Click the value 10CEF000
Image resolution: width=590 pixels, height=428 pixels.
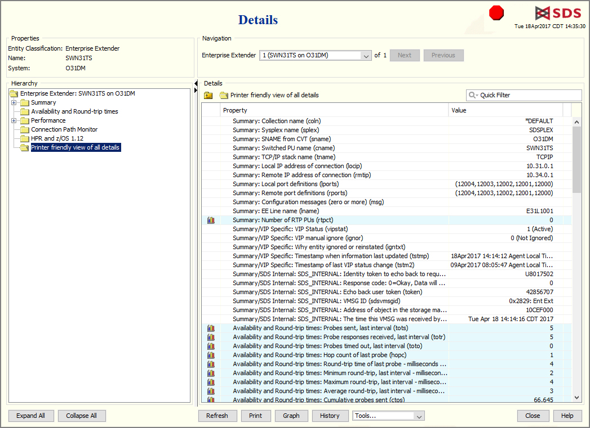(x=540, y=310)
